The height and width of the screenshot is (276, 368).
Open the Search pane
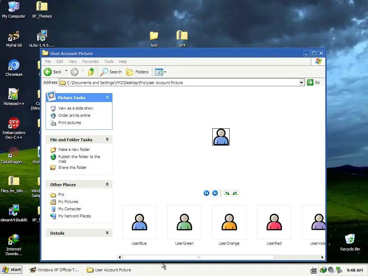pyautogui.click(x=111, y=72)
